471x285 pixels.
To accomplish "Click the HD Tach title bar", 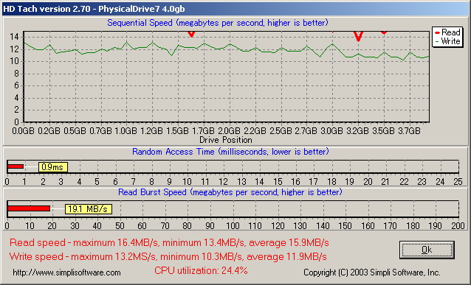I will [x=235, y=9].
